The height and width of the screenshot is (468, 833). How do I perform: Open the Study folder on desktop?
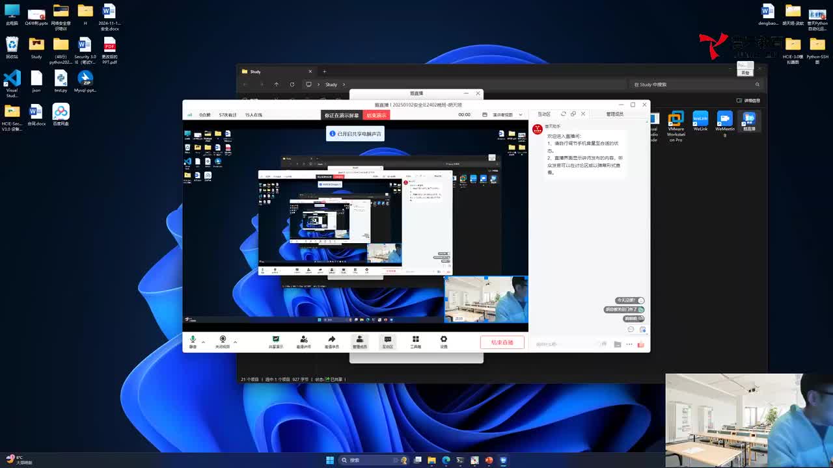click(x=36, y=48)
